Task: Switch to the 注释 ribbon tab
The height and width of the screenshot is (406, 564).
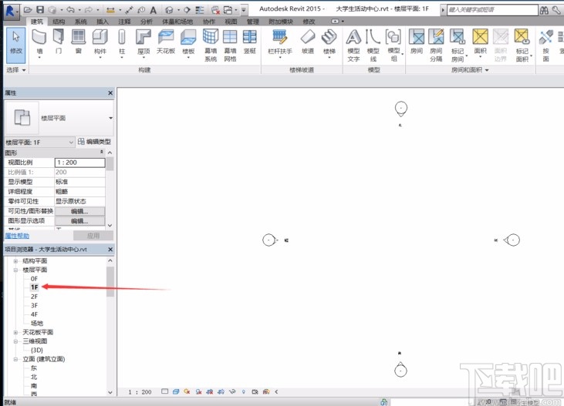Action: click(x=124, y=22)
